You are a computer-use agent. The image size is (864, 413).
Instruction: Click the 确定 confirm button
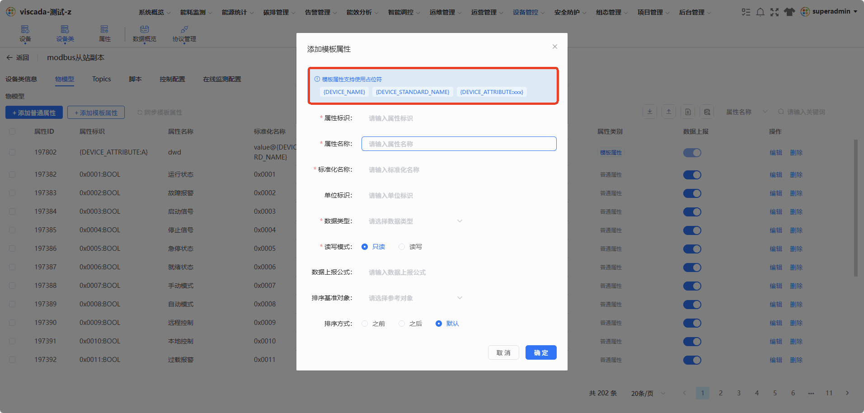pyautogui.click(x=541, y=352)
